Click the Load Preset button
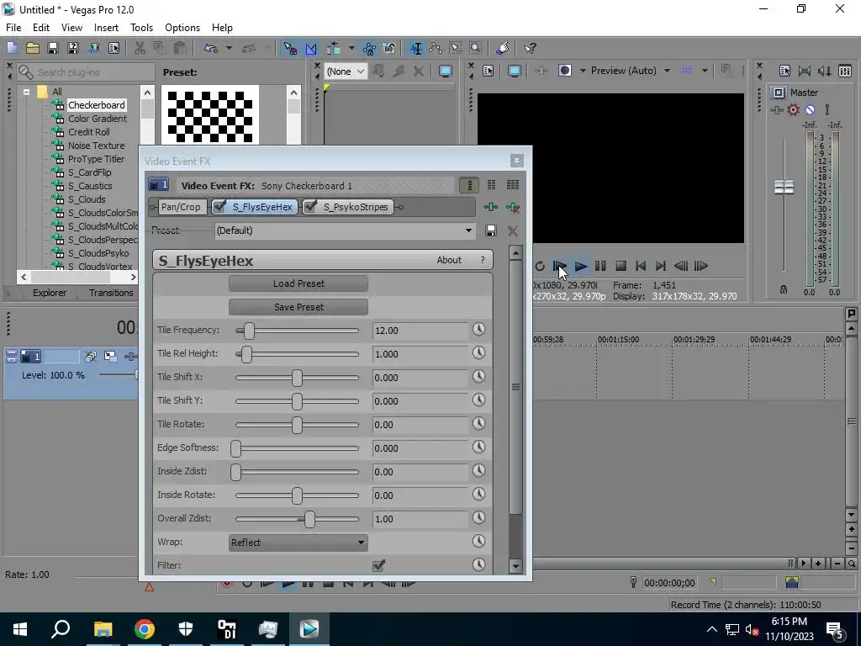 tap(298, 283)
